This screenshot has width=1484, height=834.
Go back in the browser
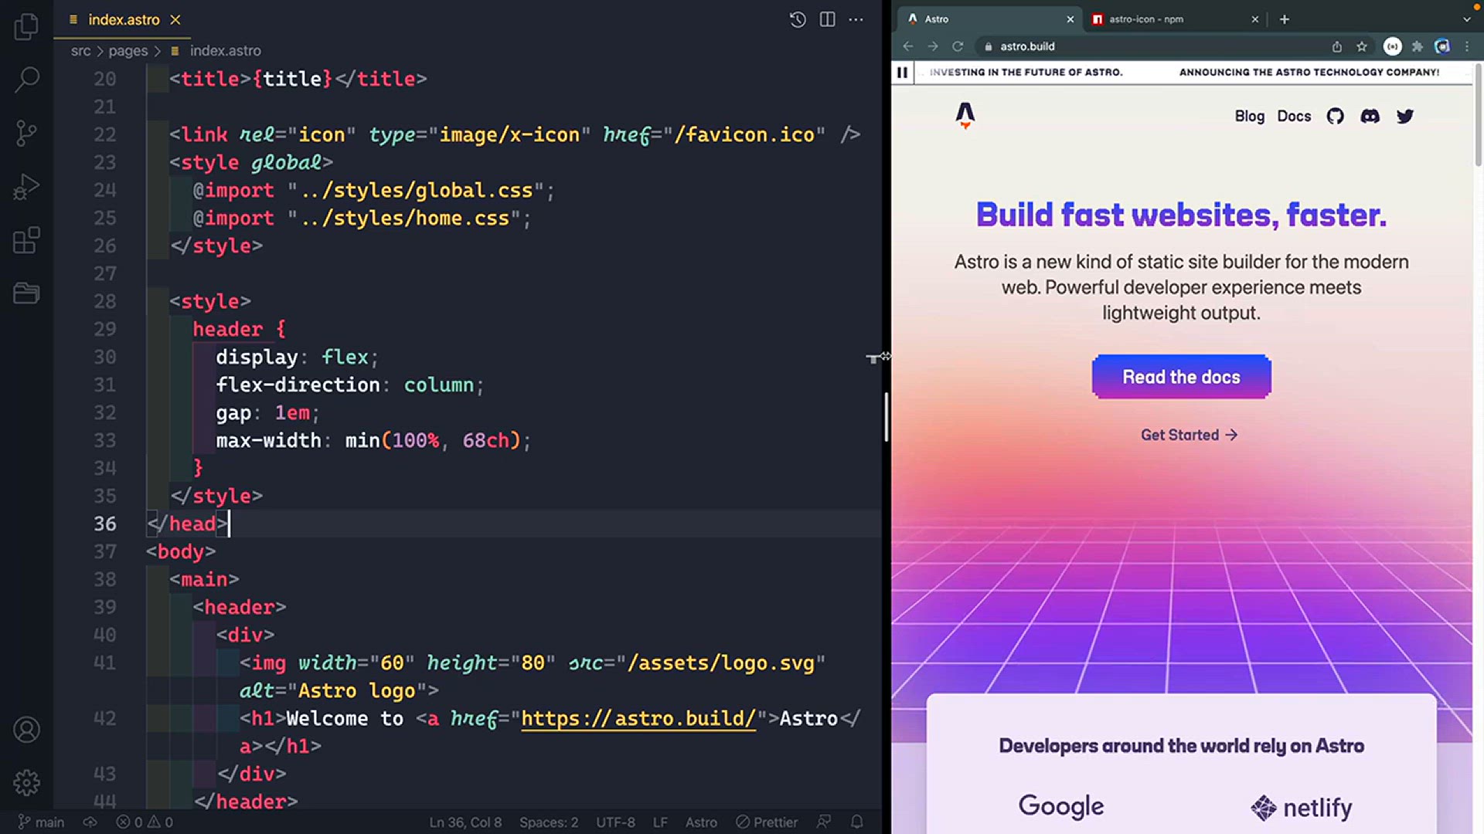[908, 46]
